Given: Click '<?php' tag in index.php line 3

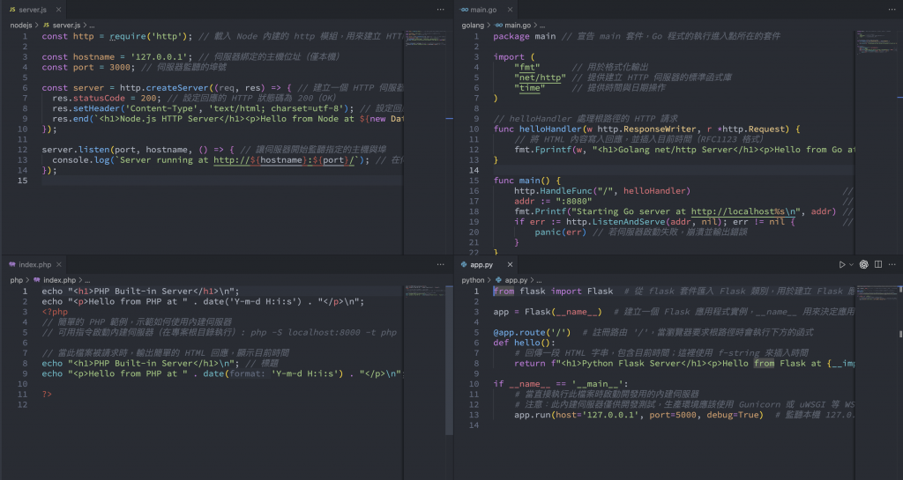Looking at the screenshot, I should (55, 312).
